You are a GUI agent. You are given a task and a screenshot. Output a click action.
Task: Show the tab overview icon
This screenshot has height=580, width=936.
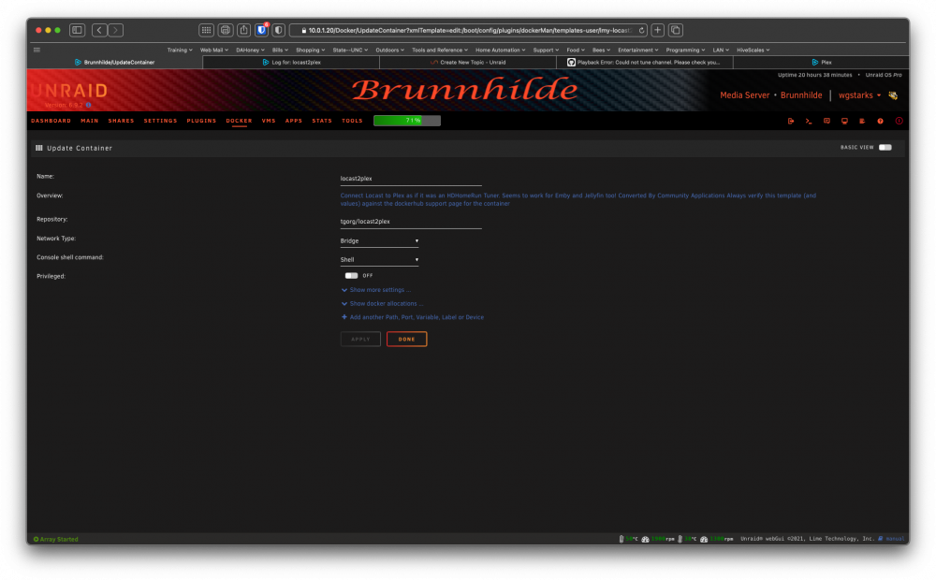click(676, 30)
